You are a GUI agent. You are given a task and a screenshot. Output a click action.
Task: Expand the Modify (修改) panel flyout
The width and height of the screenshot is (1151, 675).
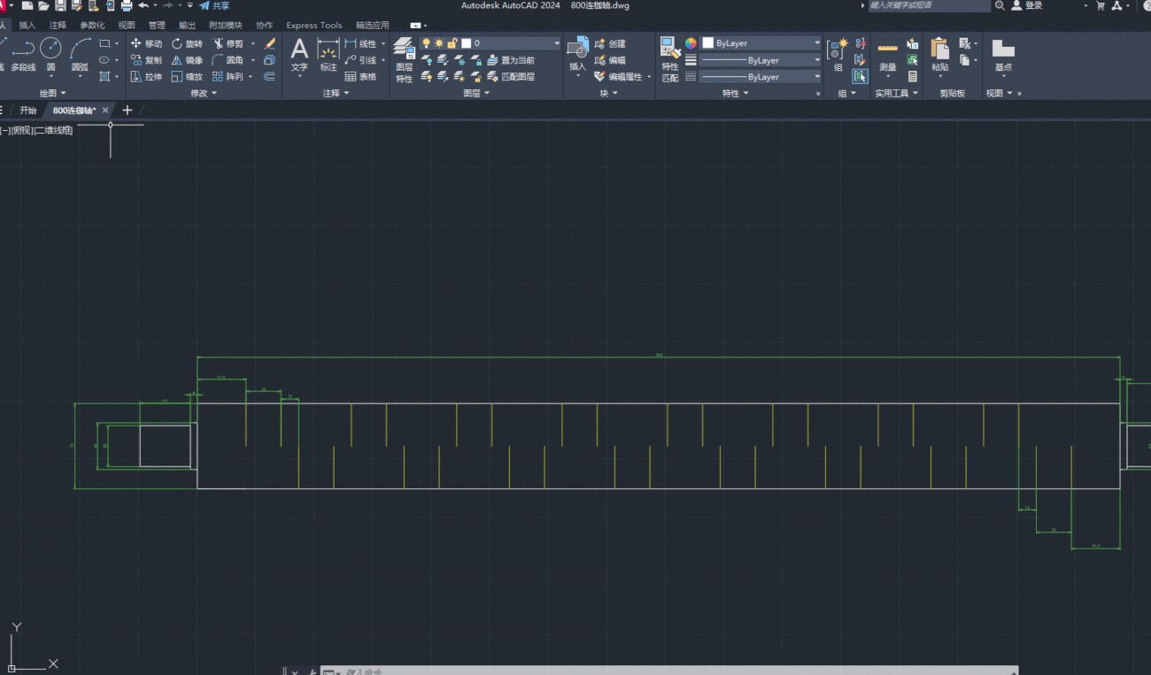[204, 93]
